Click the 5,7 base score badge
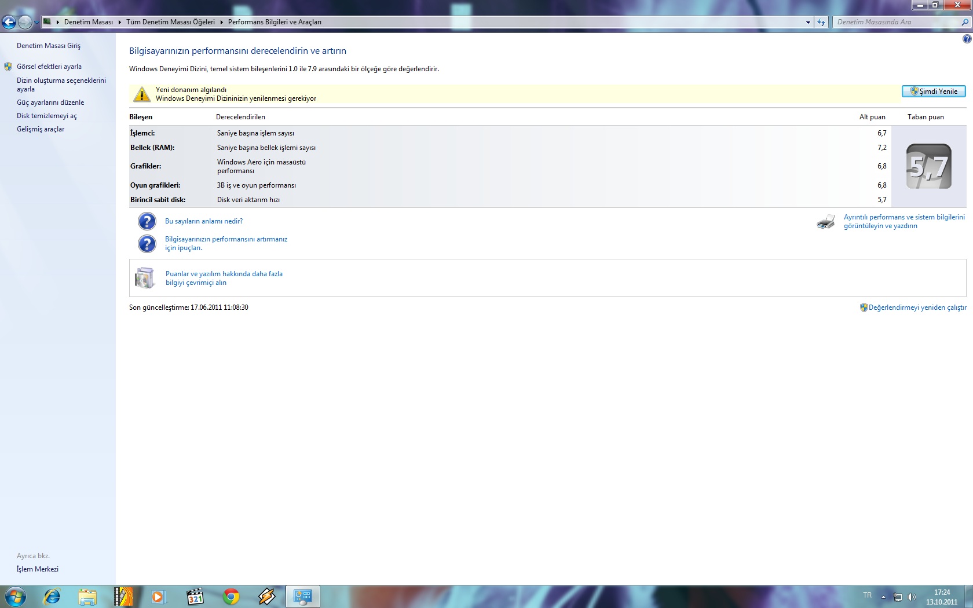This screenshot has height=608, width=973. coord(929,166)
